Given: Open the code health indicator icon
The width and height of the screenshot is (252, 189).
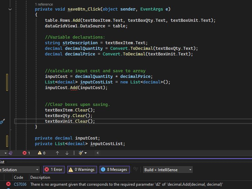Looking at the screenshot, I should [x=11, y=153].
